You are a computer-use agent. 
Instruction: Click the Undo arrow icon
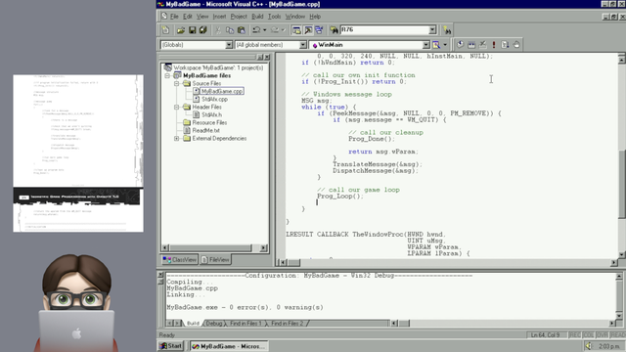point(256,30)
